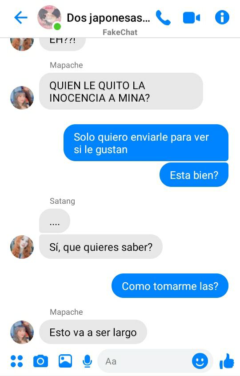Open the group chat profile picture
This screenshot has height=376, width=240.
49,17
